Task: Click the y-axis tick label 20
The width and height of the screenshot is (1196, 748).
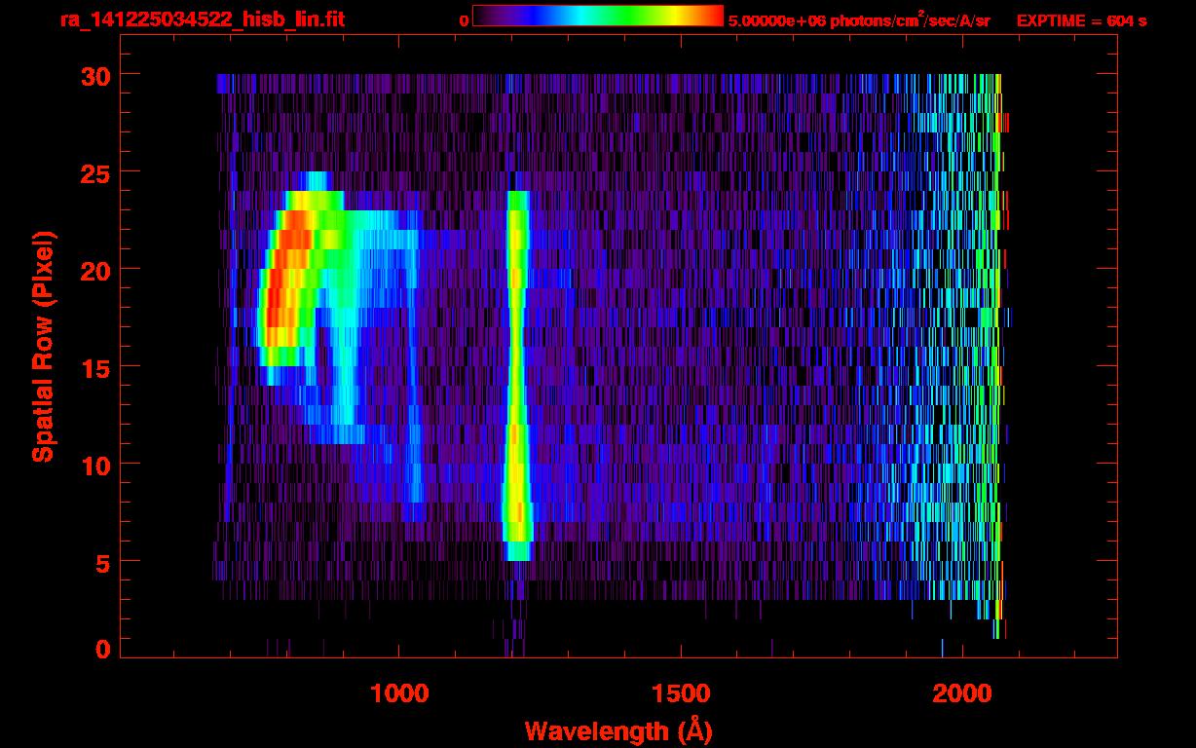Action: [x=94, y=270]
